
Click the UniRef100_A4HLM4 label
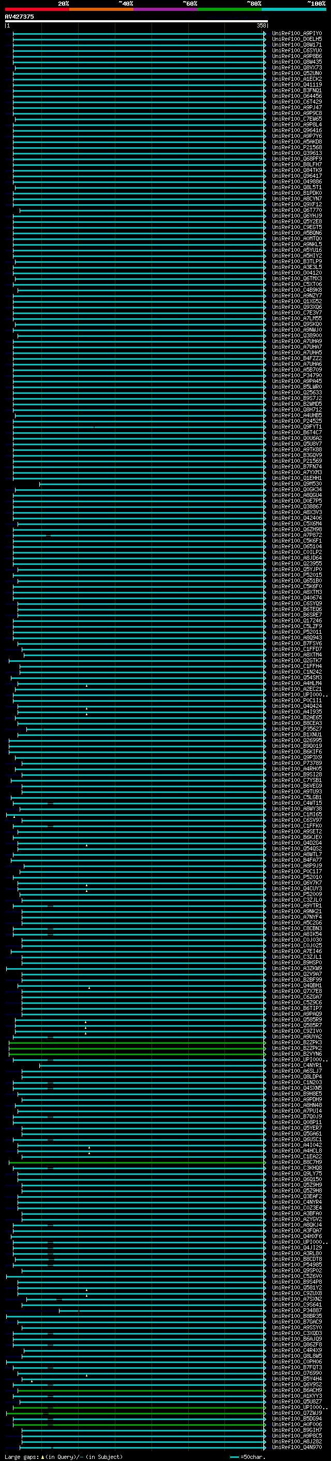coord(297,684)
